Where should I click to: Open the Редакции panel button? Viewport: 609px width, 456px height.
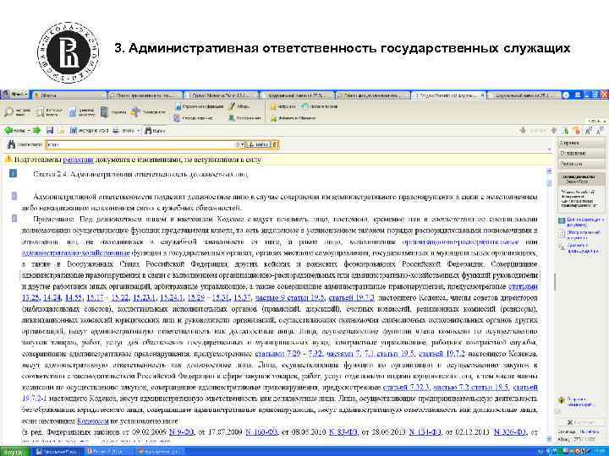(581, 164)
